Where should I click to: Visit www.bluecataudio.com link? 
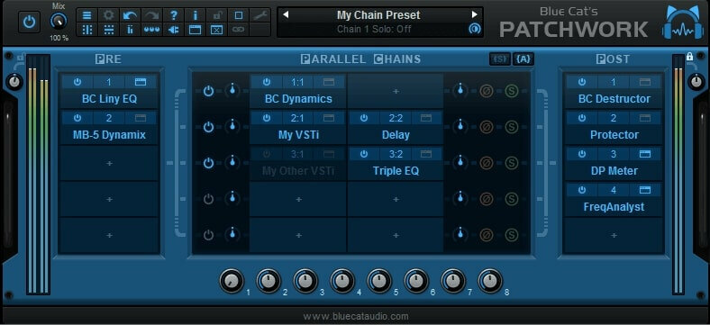pos(356,316)
